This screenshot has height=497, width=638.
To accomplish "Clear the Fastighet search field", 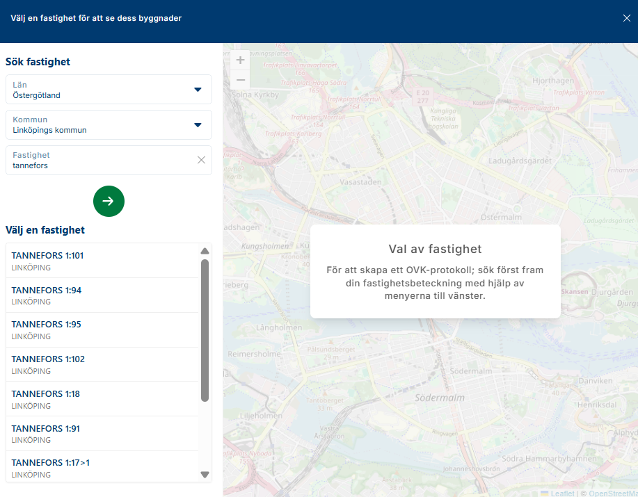I will [201, 160].
